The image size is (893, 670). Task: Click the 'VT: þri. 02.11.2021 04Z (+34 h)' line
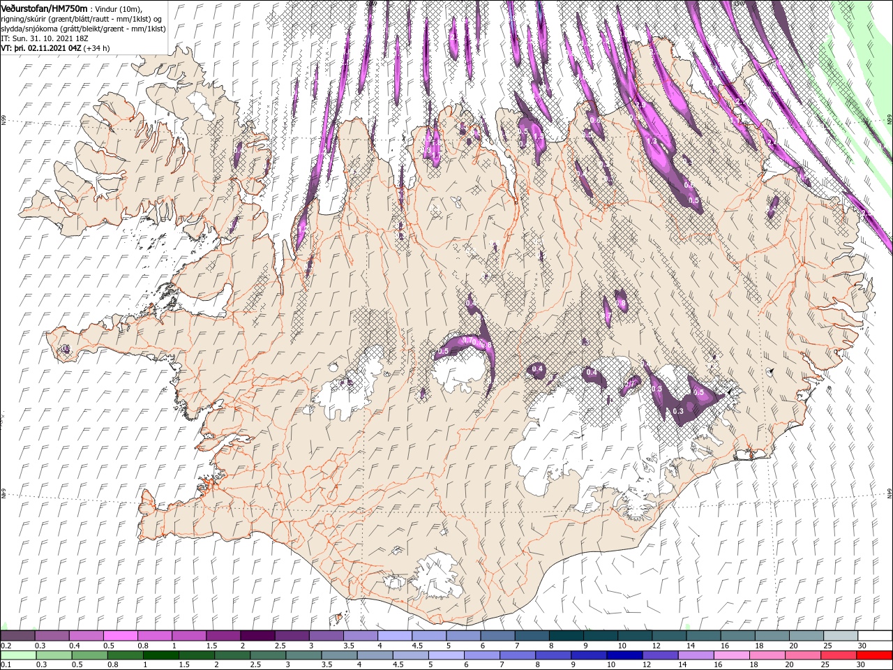[x=55, y=48]
